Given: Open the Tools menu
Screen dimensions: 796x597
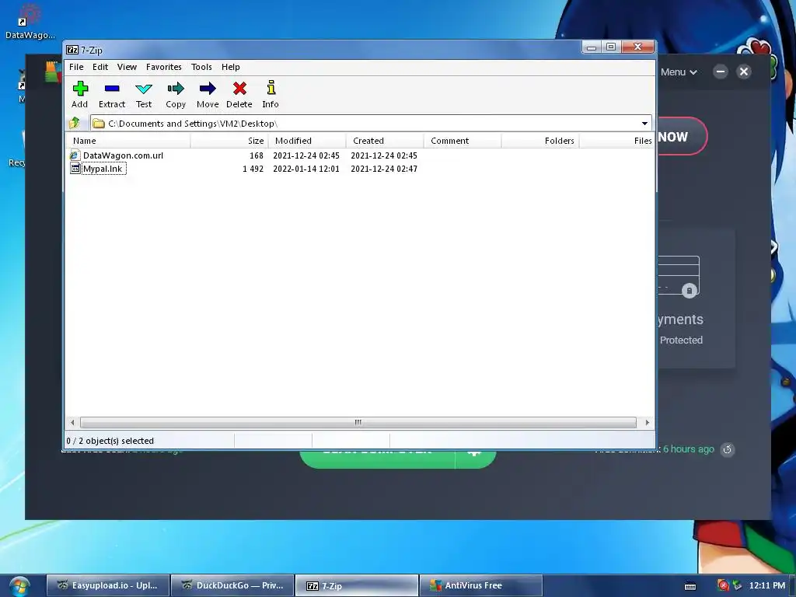Looking at the screenshot, I should pos(201,67).
